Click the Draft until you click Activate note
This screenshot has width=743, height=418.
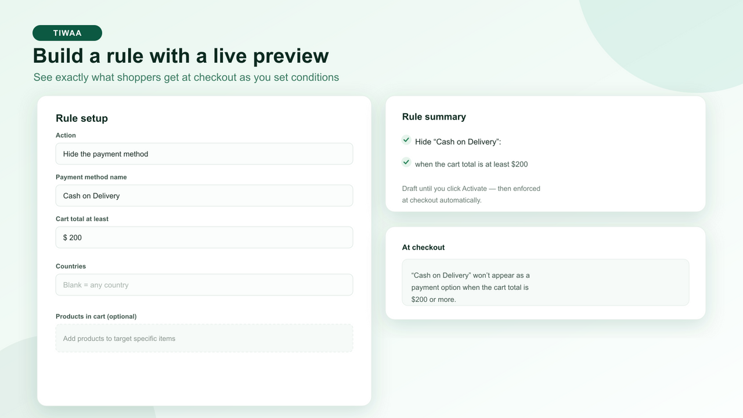471,194
